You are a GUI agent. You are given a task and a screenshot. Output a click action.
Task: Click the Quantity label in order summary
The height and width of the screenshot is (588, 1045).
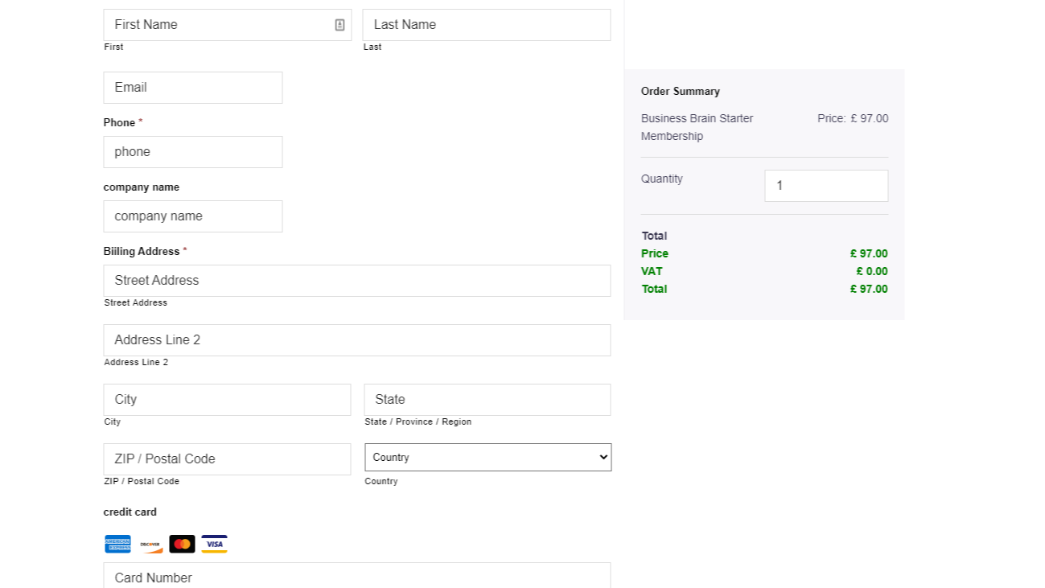click(662, 179)
